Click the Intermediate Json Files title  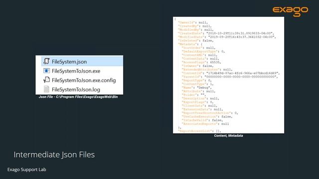(x=54, y=155)
